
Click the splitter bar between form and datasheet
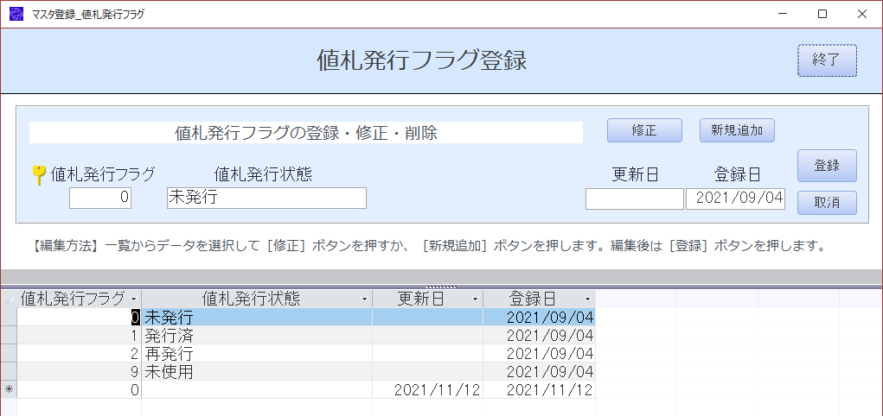click(x=441, y=277)
